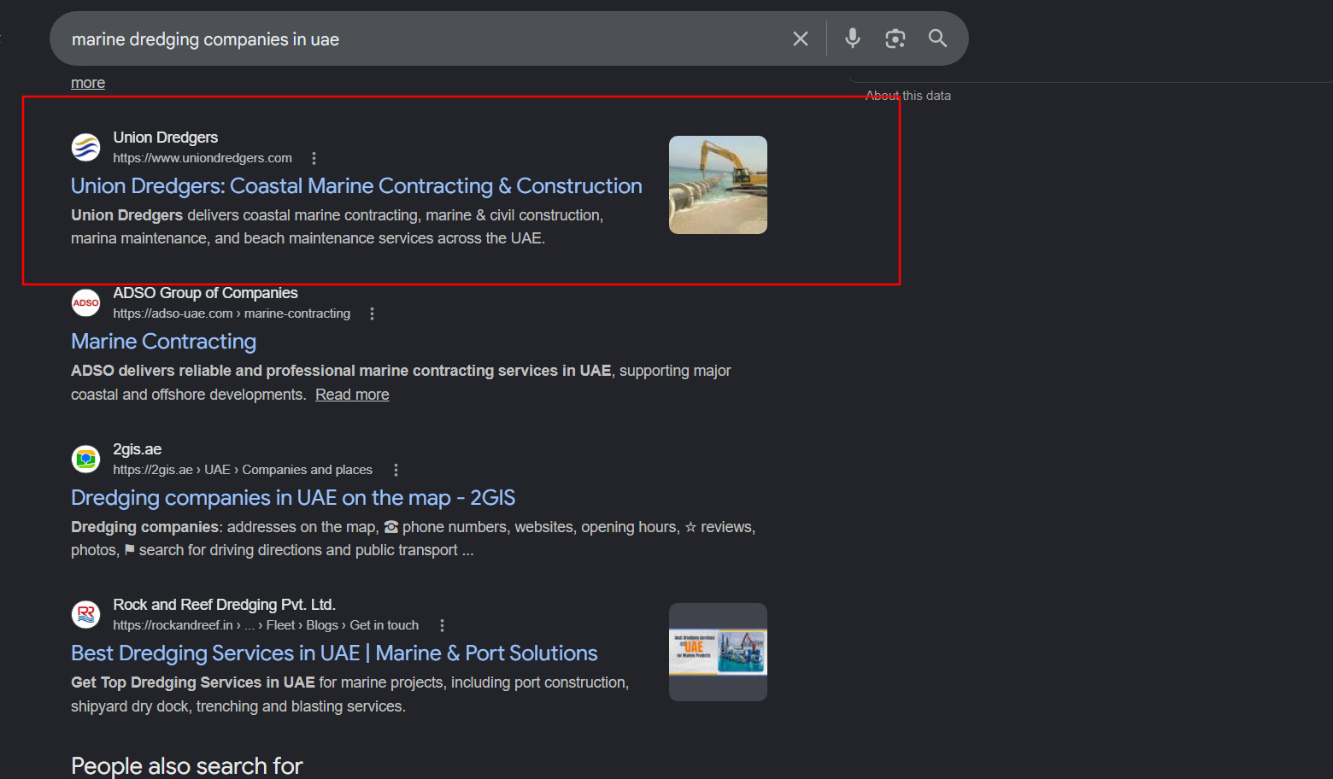Open the Union Dredgers excavator thumbnail
Screen dimensions: 1333x779
(718, 184)
